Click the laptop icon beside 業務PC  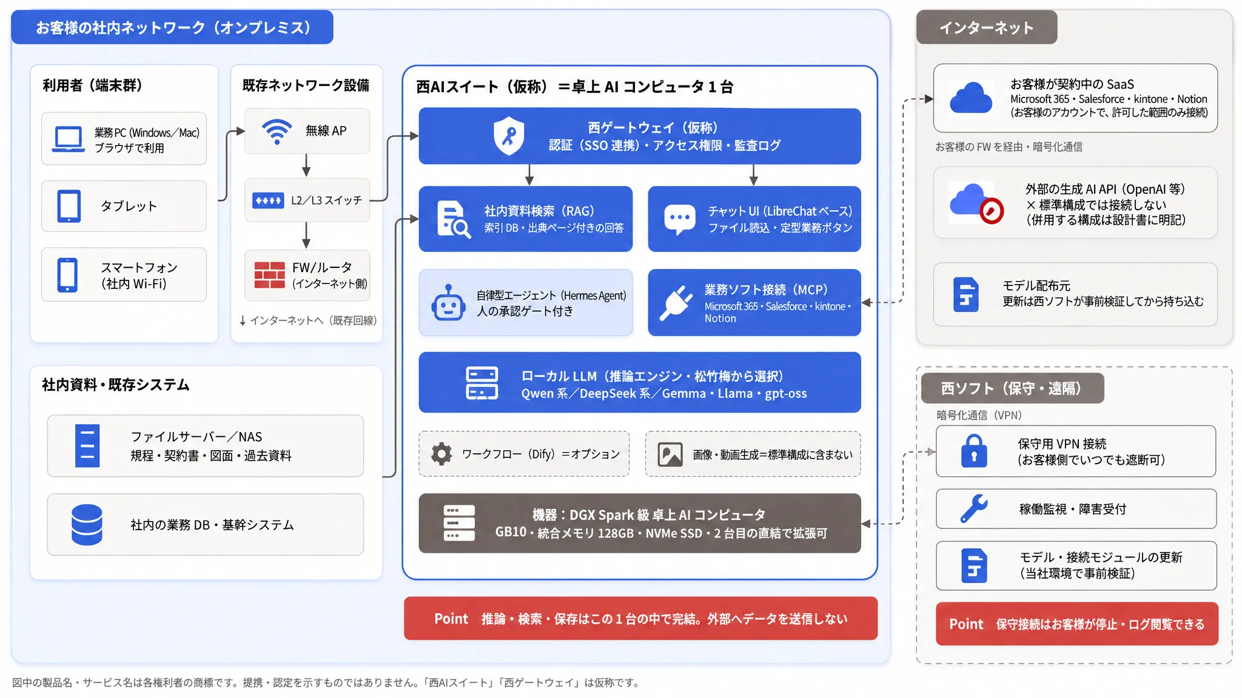(x=69, y=139)
